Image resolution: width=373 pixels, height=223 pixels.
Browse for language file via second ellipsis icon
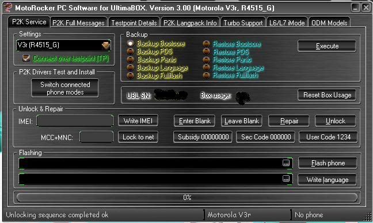click(286, 179)
